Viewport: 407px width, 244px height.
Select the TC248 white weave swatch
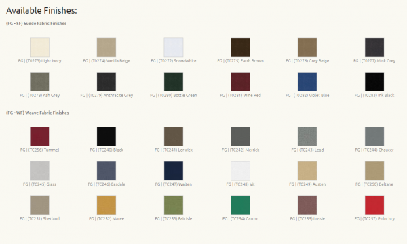(x=240, y=171)
